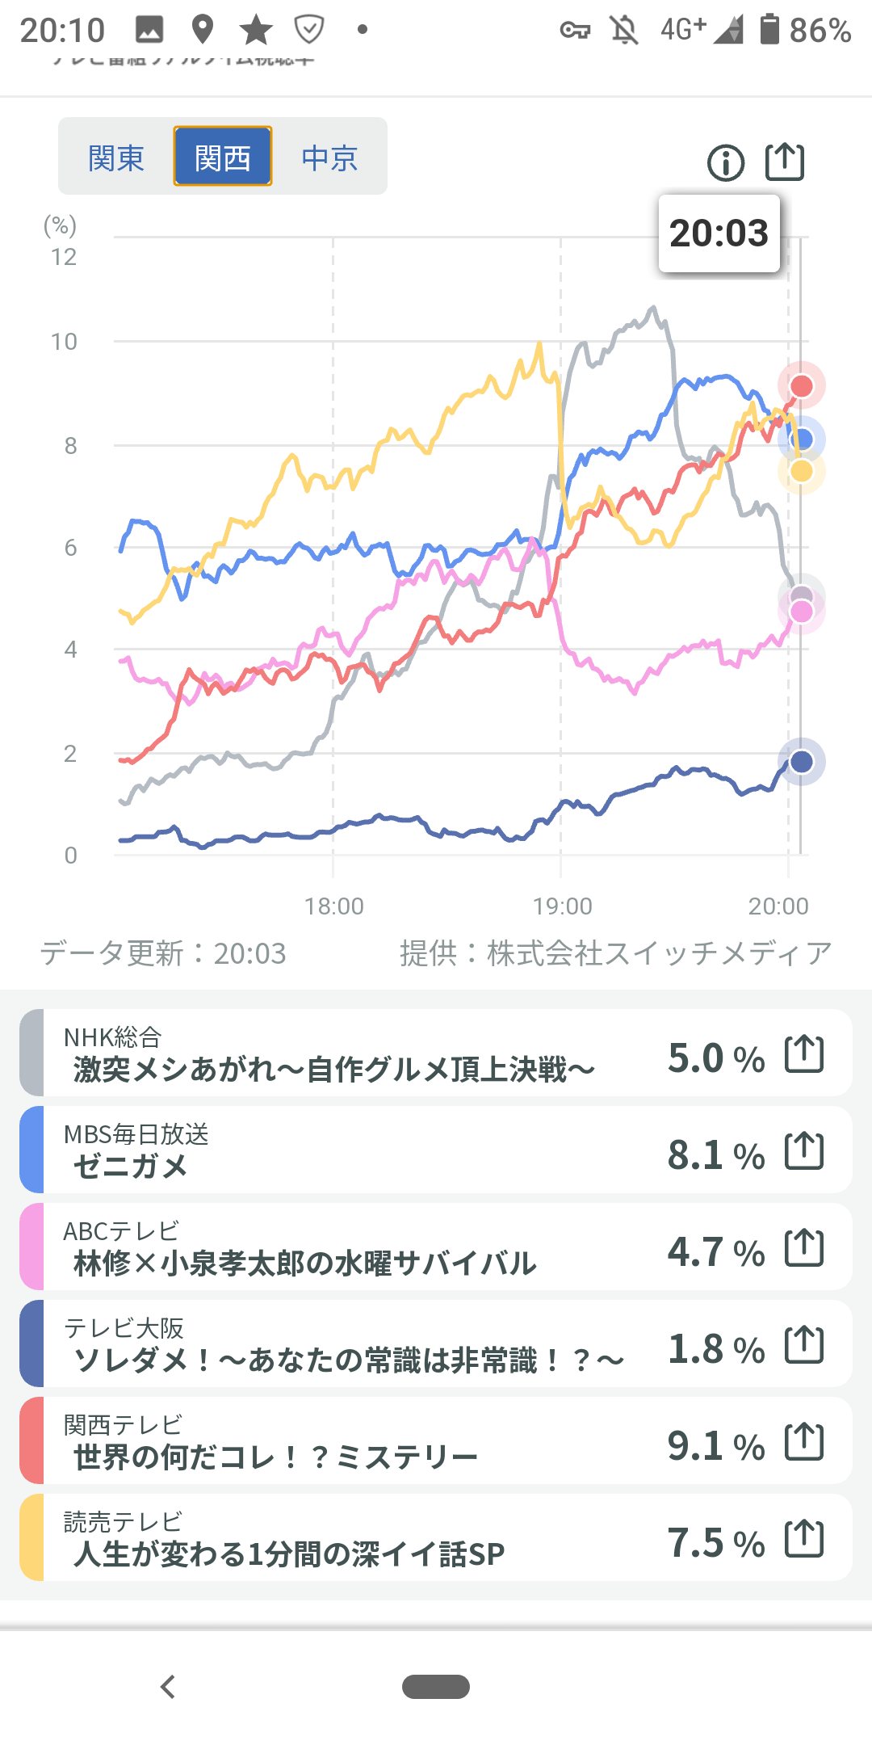872x1745 pixels.
Task: Tap the chart share icon
Action: click(784, 162)
